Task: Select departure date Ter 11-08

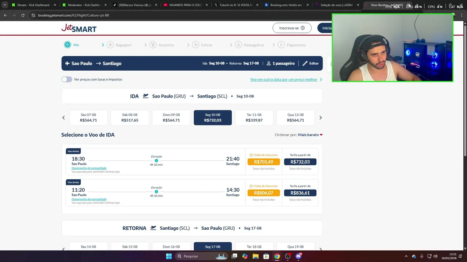Action: [x=254, y=118]
